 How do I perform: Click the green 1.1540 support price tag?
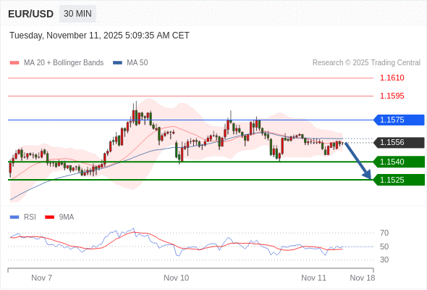coord(399,162)
